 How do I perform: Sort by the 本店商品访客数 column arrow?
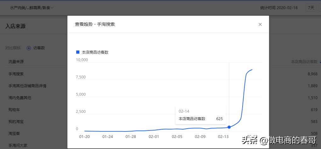click(319, 62)
